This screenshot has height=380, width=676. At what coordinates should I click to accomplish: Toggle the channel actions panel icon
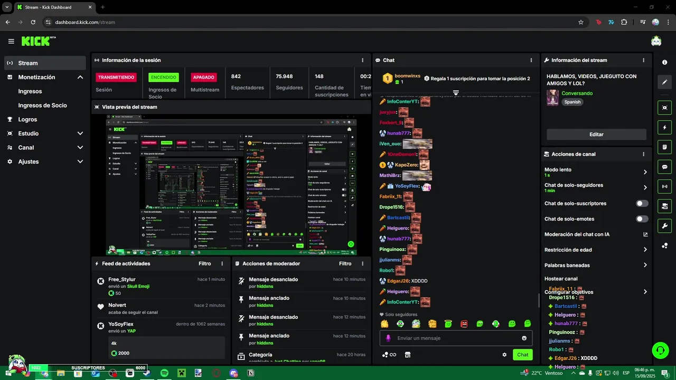coord(664,206)
